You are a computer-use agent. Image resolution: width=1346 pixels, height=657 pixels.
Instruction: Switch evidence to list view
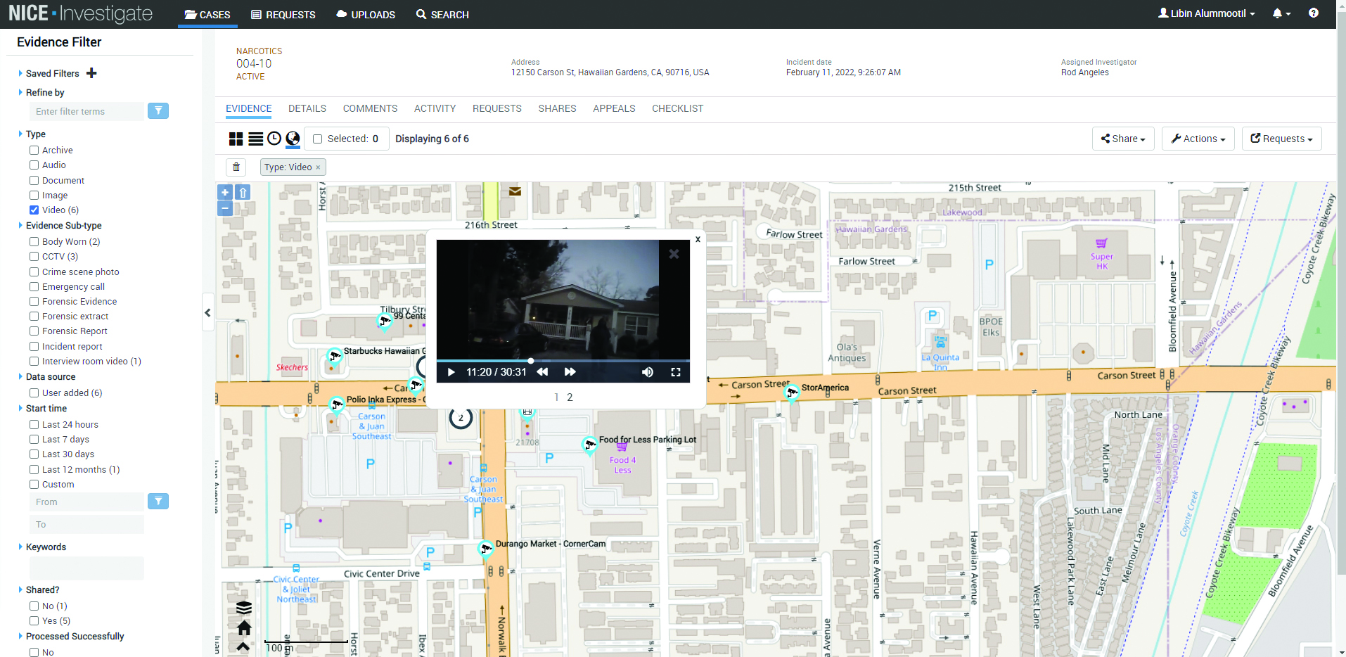pos(255,139)
